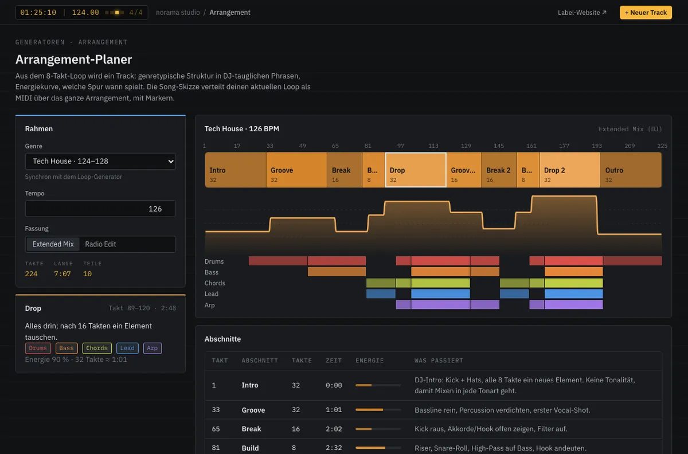Click the Teile value 10

click(87, 274)
